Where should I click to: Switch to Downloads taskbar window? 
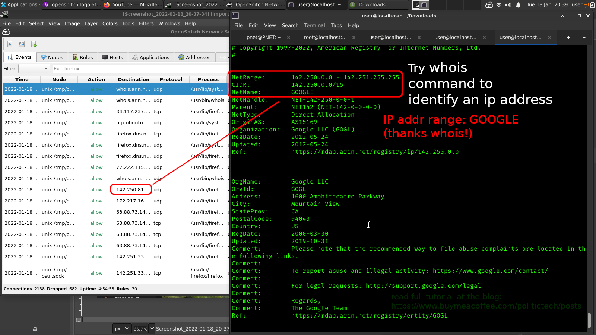point(378,5)
